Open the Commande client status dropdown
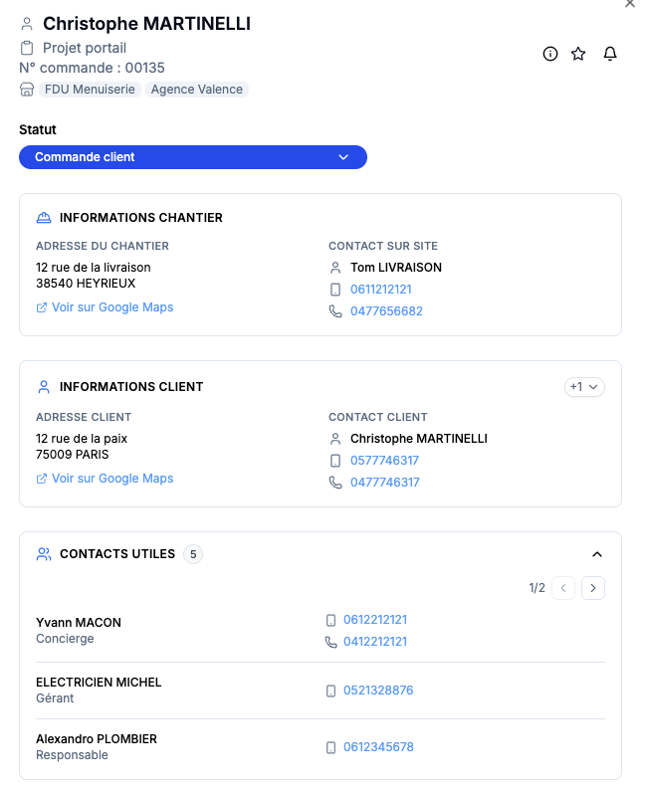648x792 pixels. [x=193, y=157]
